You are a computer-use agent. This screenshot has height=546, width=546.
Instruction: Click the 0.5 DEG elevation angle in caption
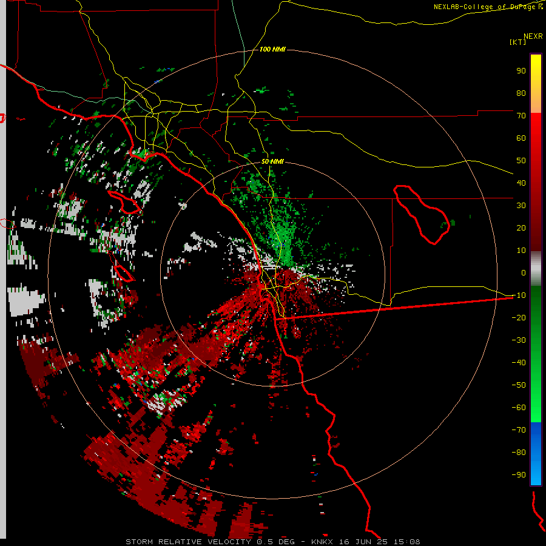(275, 542)
